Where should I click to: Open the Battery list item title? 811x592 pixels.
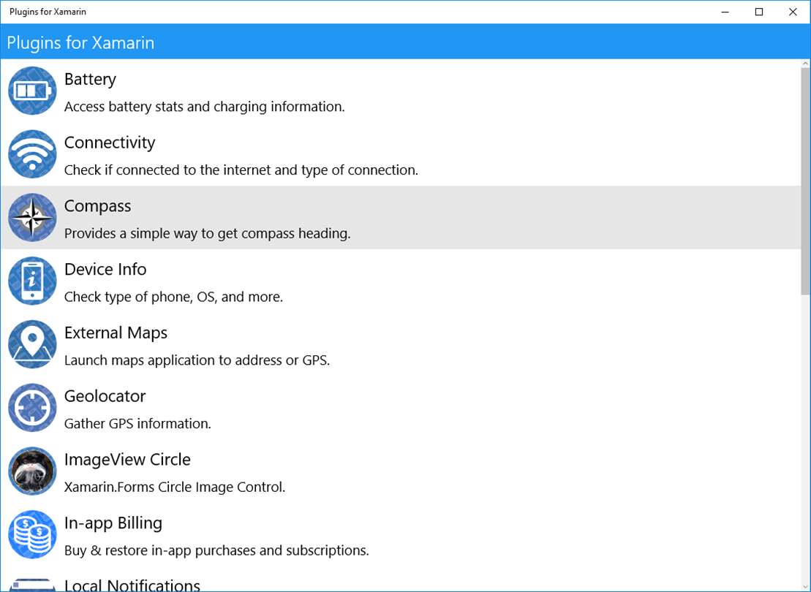pyautogui.click(x=90, y=79)
